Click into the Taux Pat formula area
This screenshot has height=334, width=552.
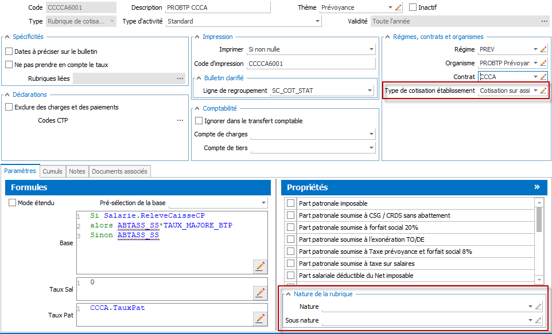[x=172, y=315]
